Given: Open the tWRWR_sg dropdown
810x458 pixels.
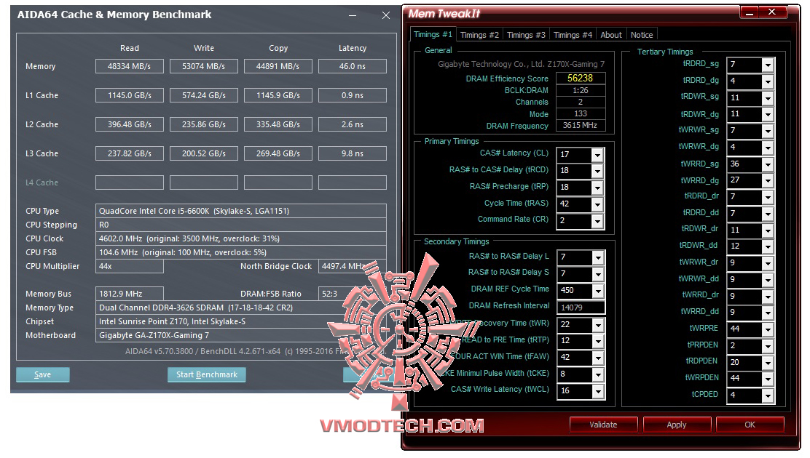Looking at the screenshot, I should point(768,131).
